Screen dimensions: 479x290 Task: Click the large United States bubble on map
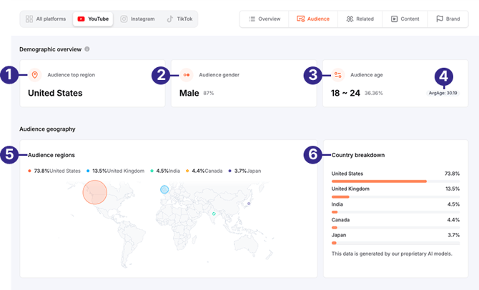pos(94,191)
